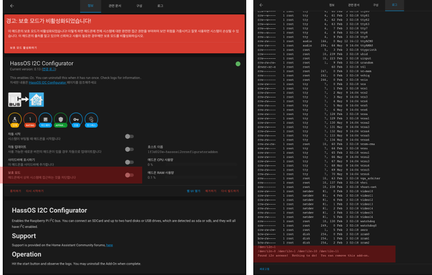Stop the add-on with 중지하기
The width and height of the screenshot is (432, 275).
tap(15, 191)
